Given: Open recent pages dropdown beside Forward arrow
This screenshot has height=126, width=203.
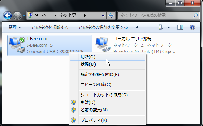Looking at the screenshot, I should (x=24, y=16).
